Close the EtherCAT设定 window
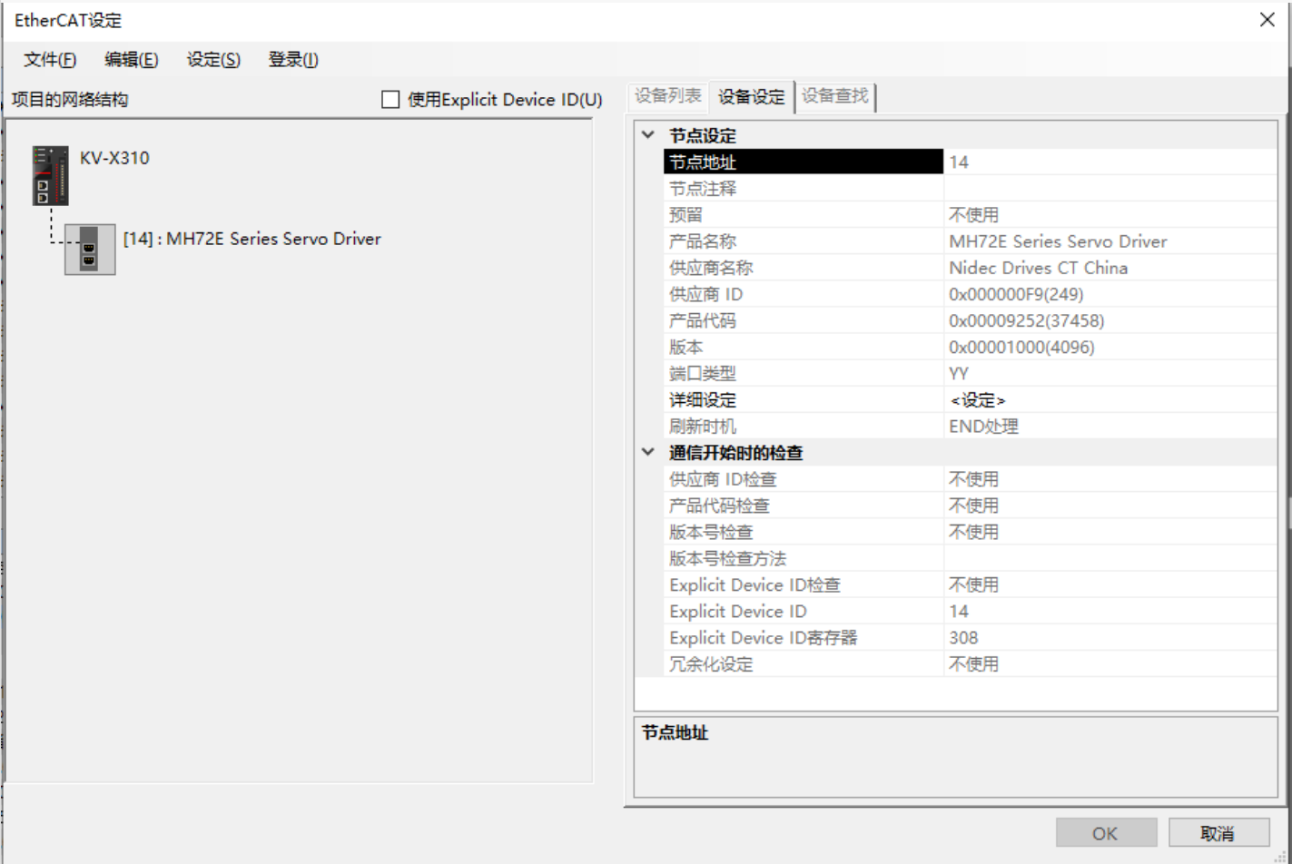Viewport: 1292px width, 864px height. [1267, 20]
